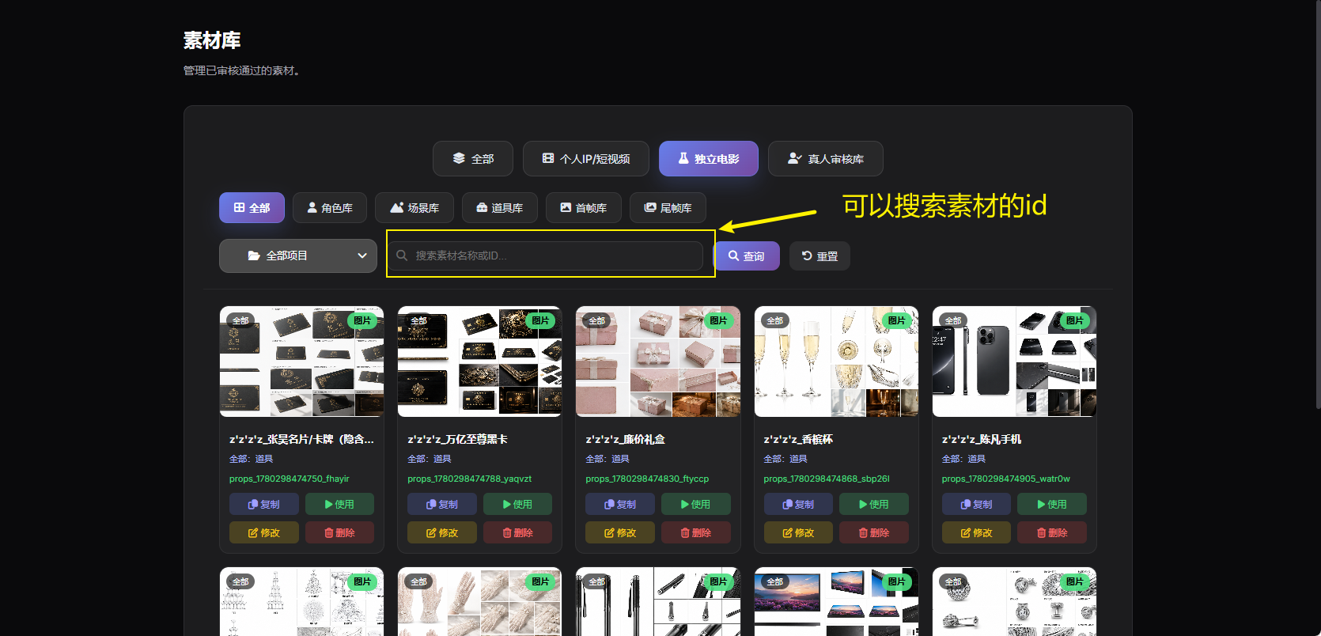The height and width of the screenshot is (636, 1321).
Task: Open thumbnail of 香槟杯 asset
Action: point(836,362)
